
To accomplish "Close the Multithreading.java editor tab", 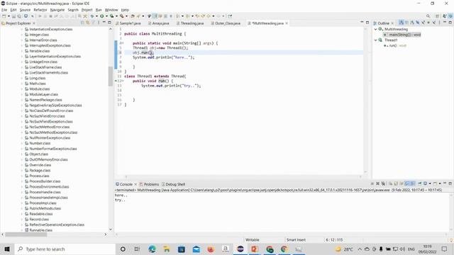I will pyautogui.click(x=287, y=23).
